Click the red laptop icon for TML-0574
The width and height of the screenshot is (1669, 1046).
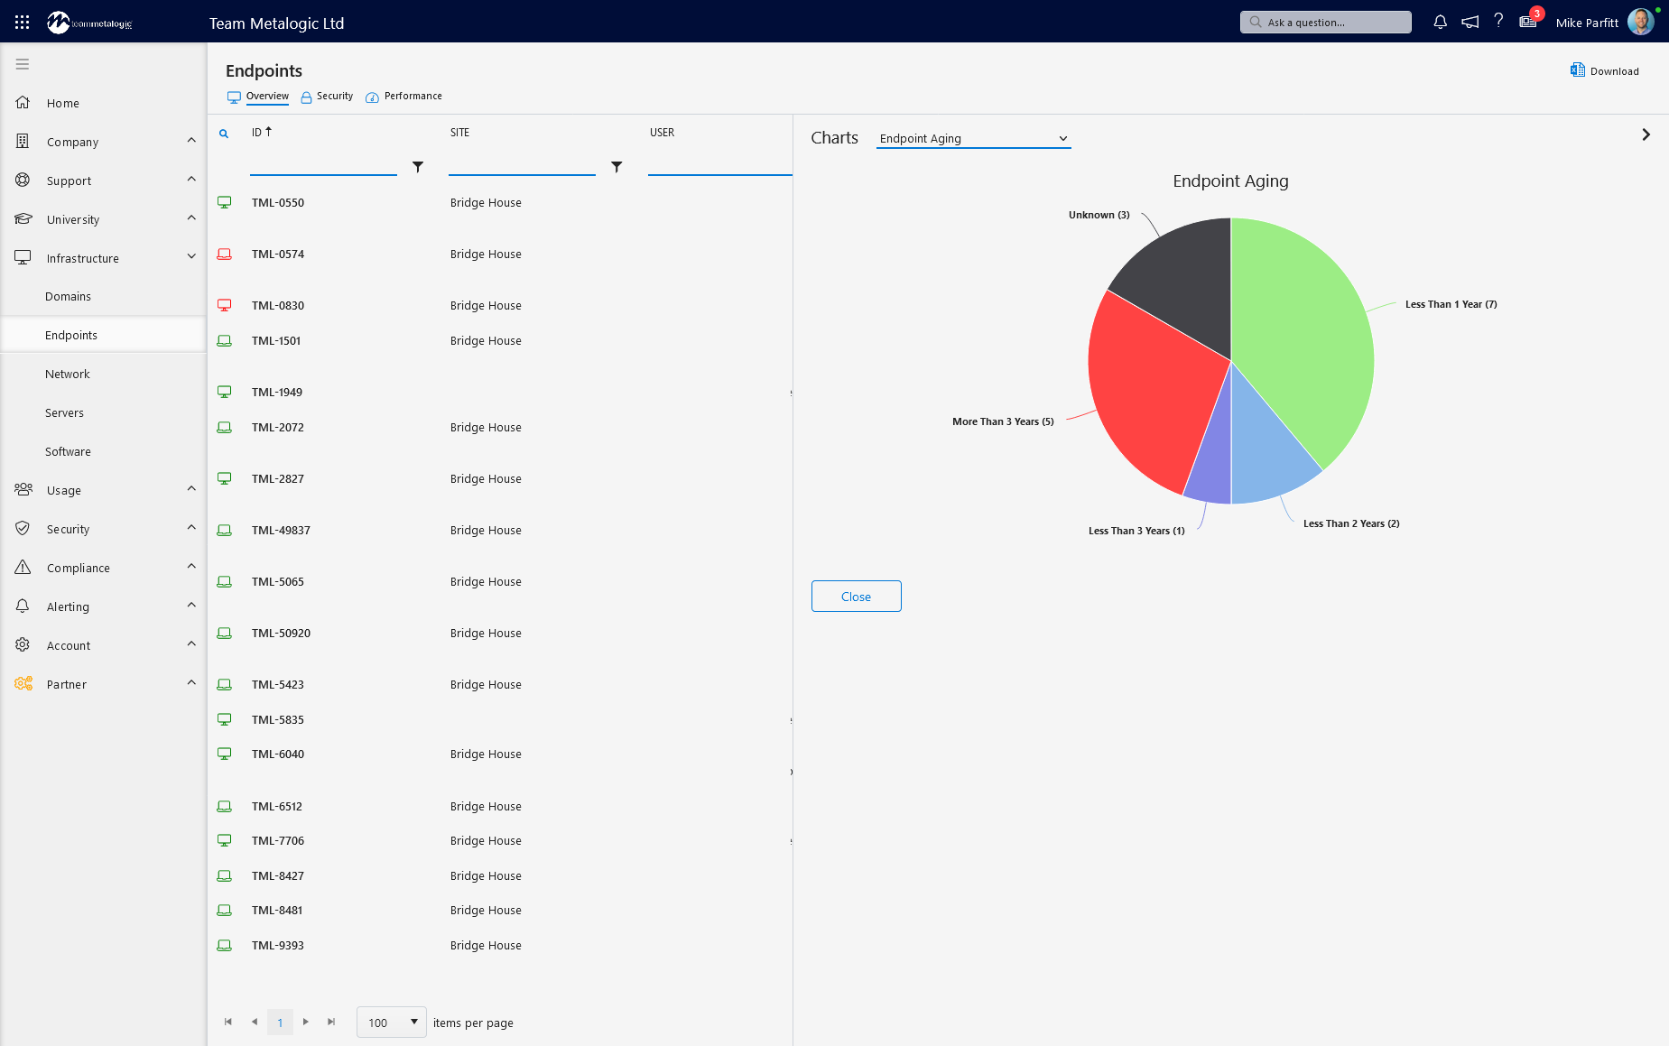click(x=225, y=255)
